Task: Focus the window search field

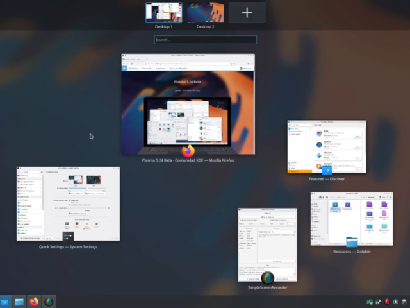Action: pos(205,40)
